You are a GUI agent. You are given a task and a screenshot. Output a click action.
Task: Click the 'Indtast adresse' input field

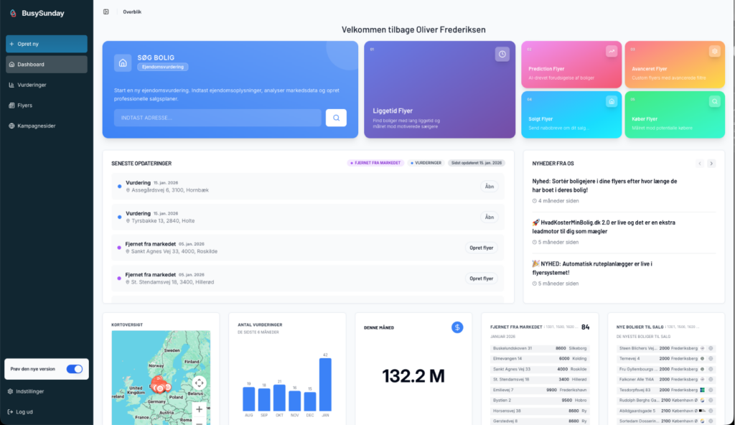(x=217, y=118)
